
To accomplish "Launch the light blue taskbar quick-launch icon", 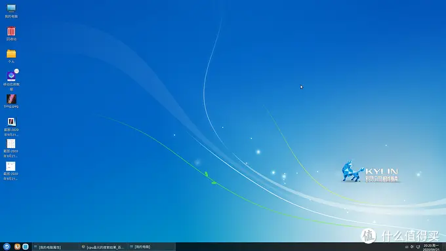I will (26, 246).
